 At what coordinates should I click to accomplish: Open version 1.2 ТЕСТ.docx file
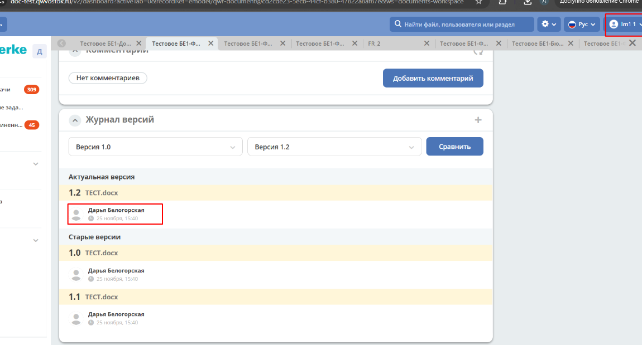102,193
